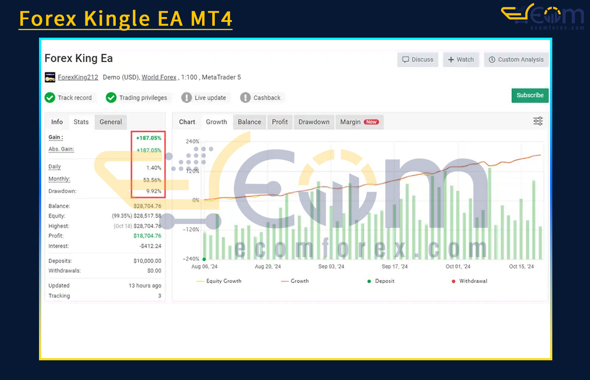Image resolution: width=590 pixels, height=380 pixels.
Task: Select the Growth chart tab
Action: [217, 122]
